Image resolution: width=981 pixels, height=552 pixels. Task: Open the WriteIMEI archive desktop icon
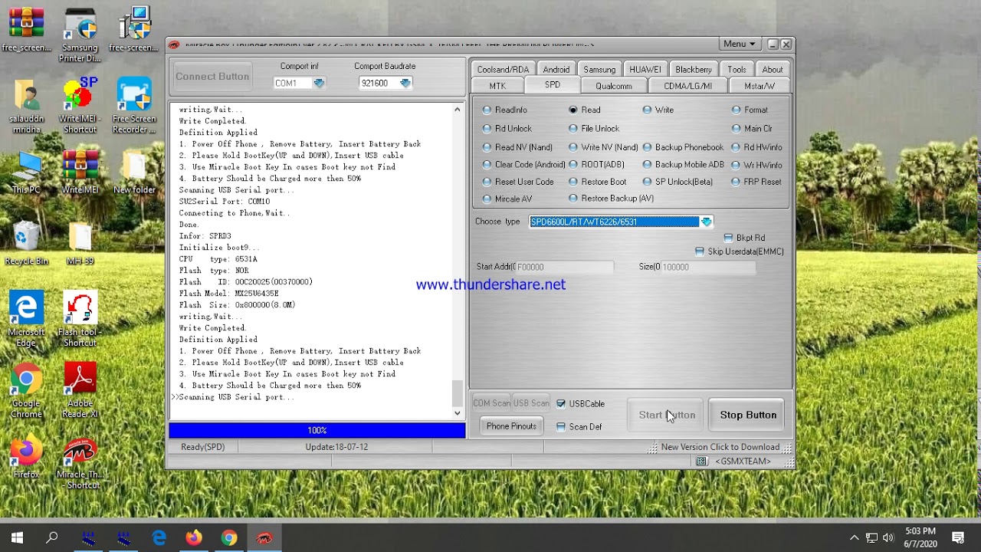point(80,172)
